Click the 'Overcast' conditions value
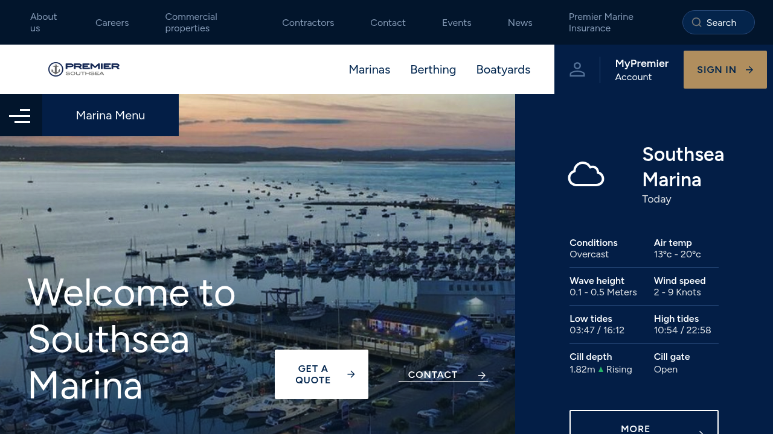This screenshot has height=434, width=773. pos(589,254)
